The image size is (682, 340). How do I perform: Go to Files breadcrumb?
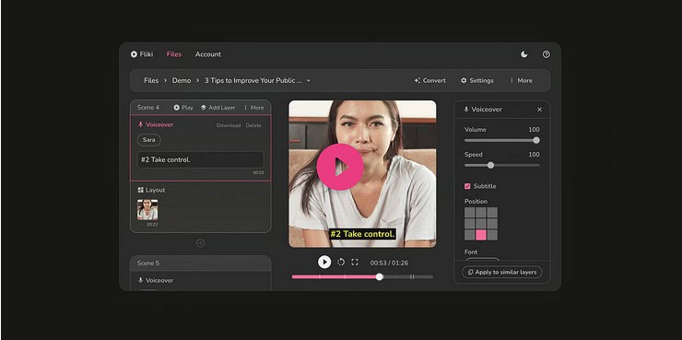151,80
